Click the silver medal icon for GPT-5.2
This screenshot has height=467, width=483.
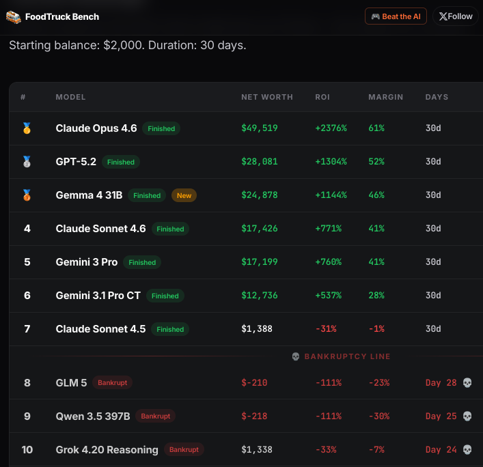coord(27,162)
